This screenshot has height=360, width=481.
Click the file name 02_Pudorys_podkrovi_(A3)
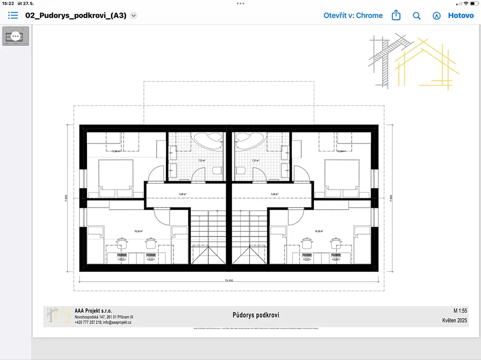coord(76,15)
